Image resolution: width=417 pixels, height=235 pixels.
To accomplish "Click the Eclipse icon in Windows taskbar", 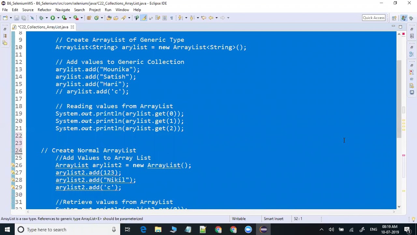I will pos(264,229).
